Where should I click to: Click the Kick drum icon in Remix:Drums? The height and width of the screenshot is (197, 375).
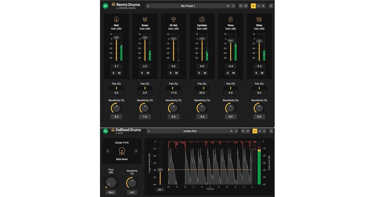pyautogui.click(x=116, y=19)
